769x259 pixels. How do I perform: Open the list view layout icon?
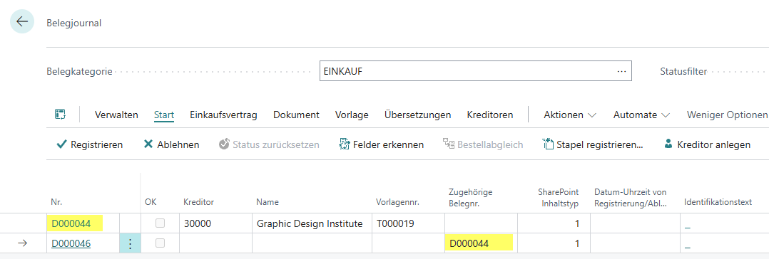pos(60,115)
